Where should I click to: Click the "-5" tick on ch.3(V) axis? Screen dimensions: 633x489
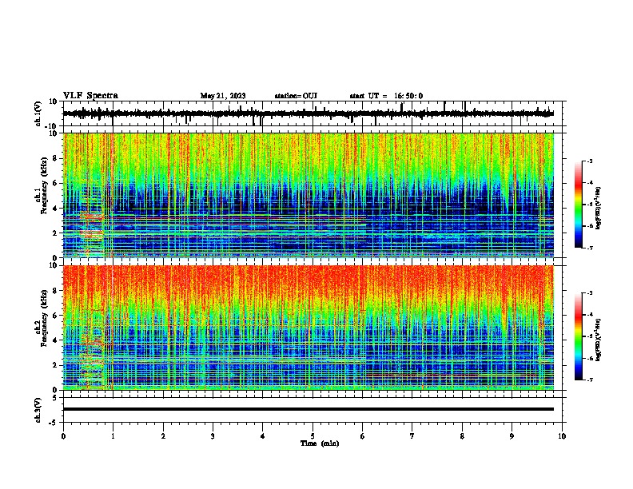pyautogui.click(x=54, y=422)
